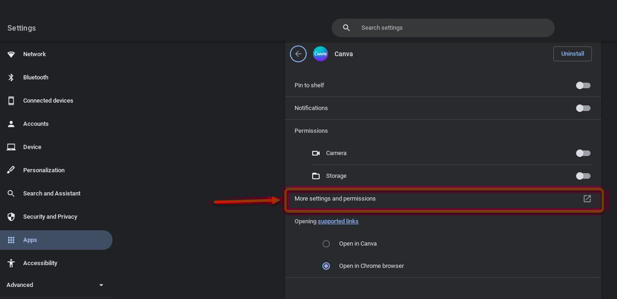617x299 pixels.
Task: Click the Connected devices phone icon
Action: (11, 100)
